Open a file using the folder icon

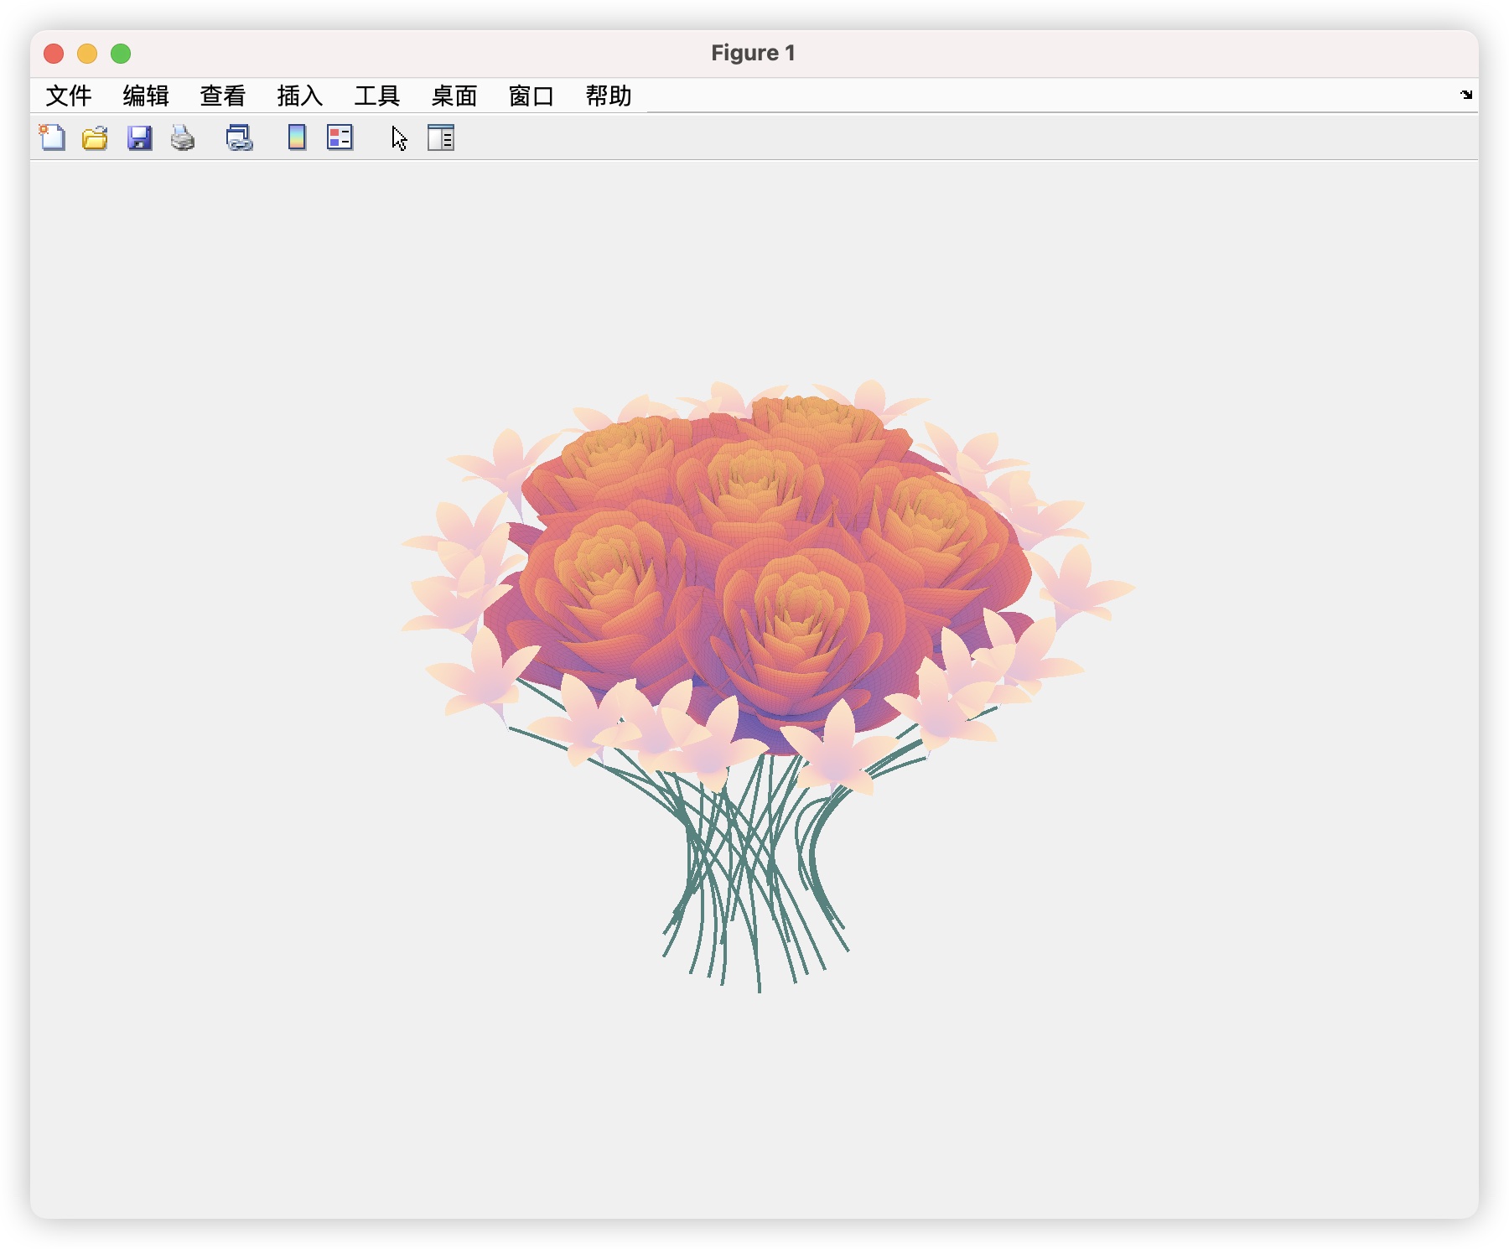click(96, 137)
